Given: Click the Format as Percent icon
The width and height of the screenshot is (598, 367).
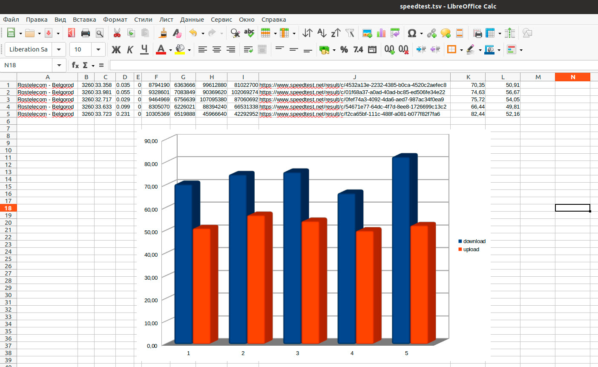Looking at the screenshot, I should (x=344, y=50).
